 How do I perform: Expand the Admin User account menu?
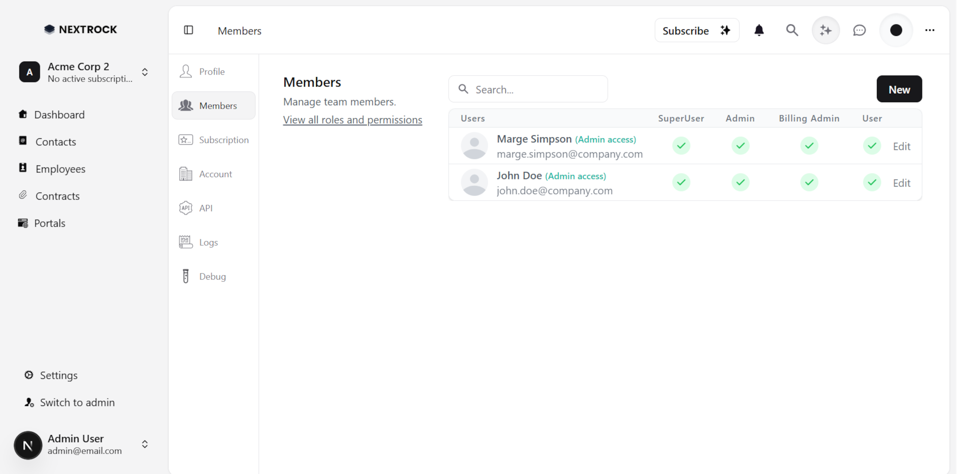tap(145, 445)
